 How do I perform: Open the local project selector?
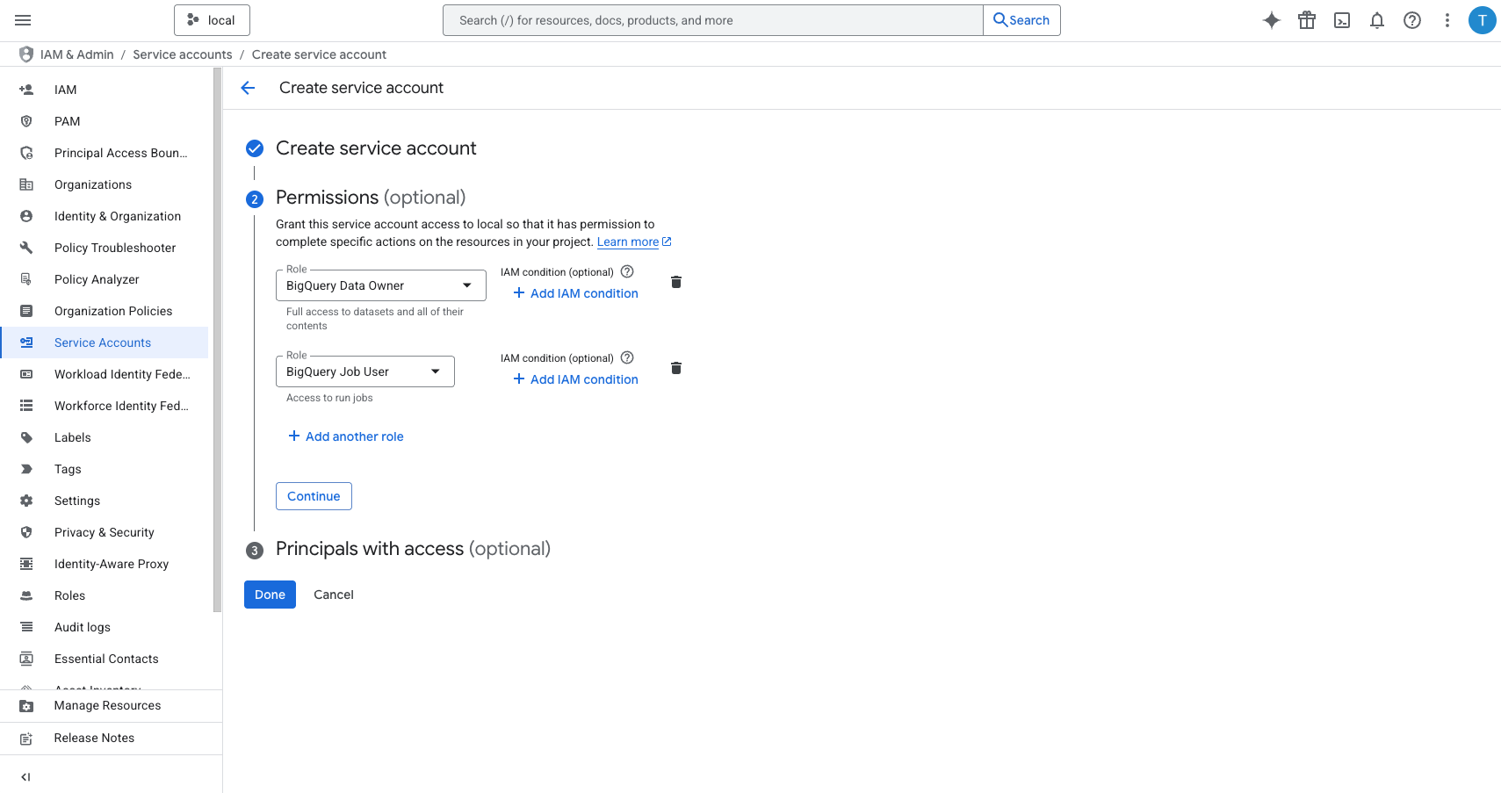(212, 20)
